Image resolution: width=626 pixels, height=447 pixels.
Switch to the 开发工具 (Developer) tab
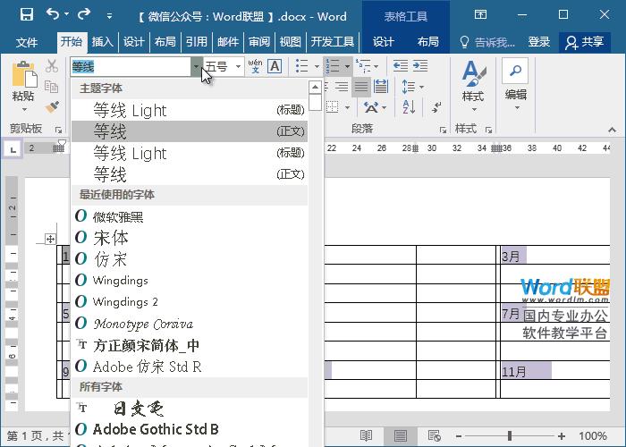332,42
